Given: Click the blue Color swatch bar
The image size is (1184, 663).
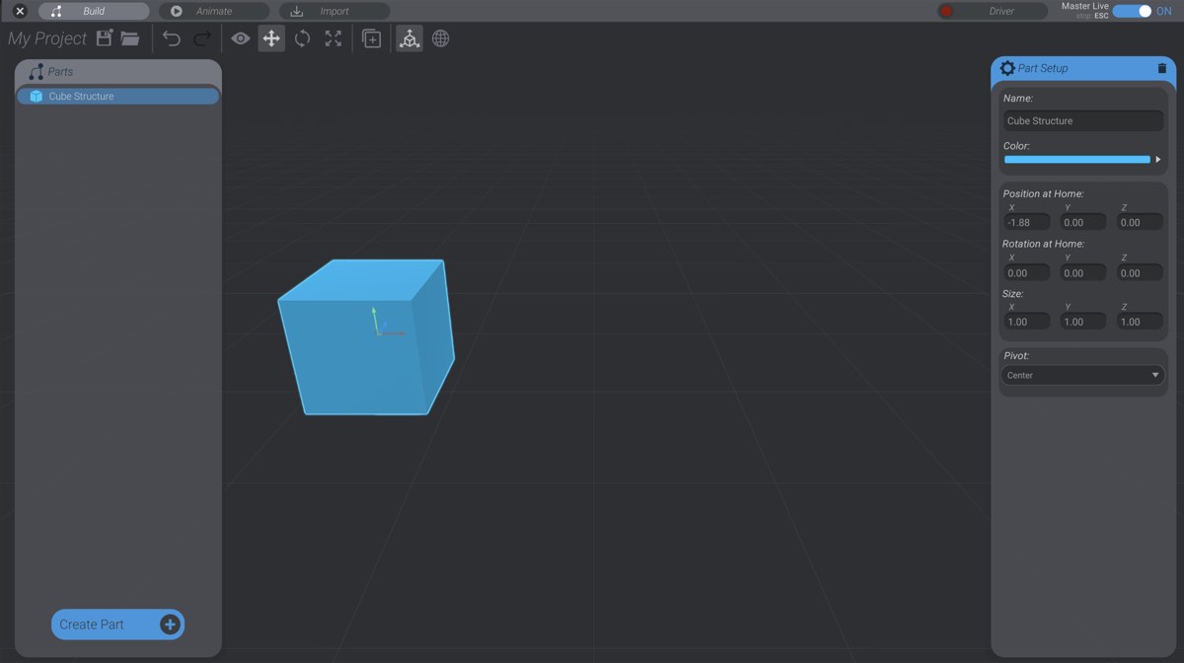Looking at the screenshot, I should pyautogui.click(x=1075, y=159).
